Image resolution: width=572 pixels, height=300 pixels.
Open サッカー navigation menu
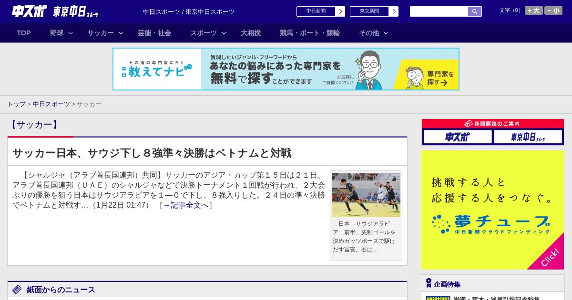pos(101,33)
